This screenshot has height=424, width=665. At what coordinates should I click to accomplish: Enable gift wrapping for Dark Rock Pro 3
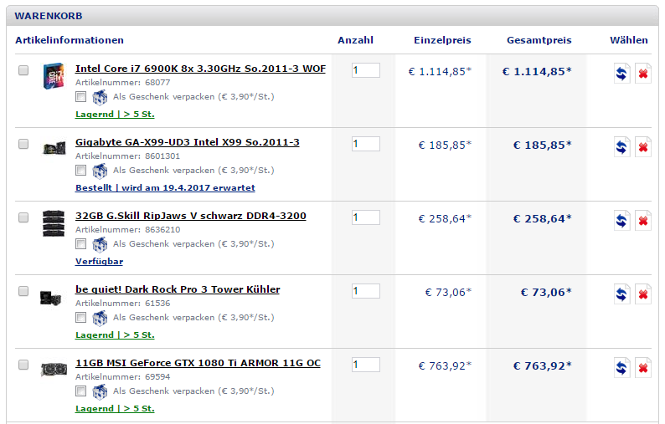point(80,318)
